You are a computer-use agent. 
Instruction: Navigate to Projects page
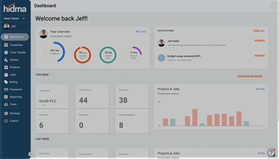coord(15,67)
